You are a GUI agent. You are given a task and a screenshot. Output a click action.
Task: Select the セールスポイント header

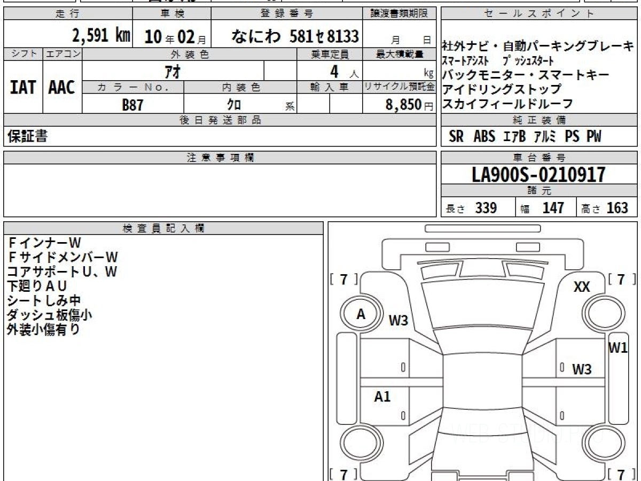tap(539, 14)
